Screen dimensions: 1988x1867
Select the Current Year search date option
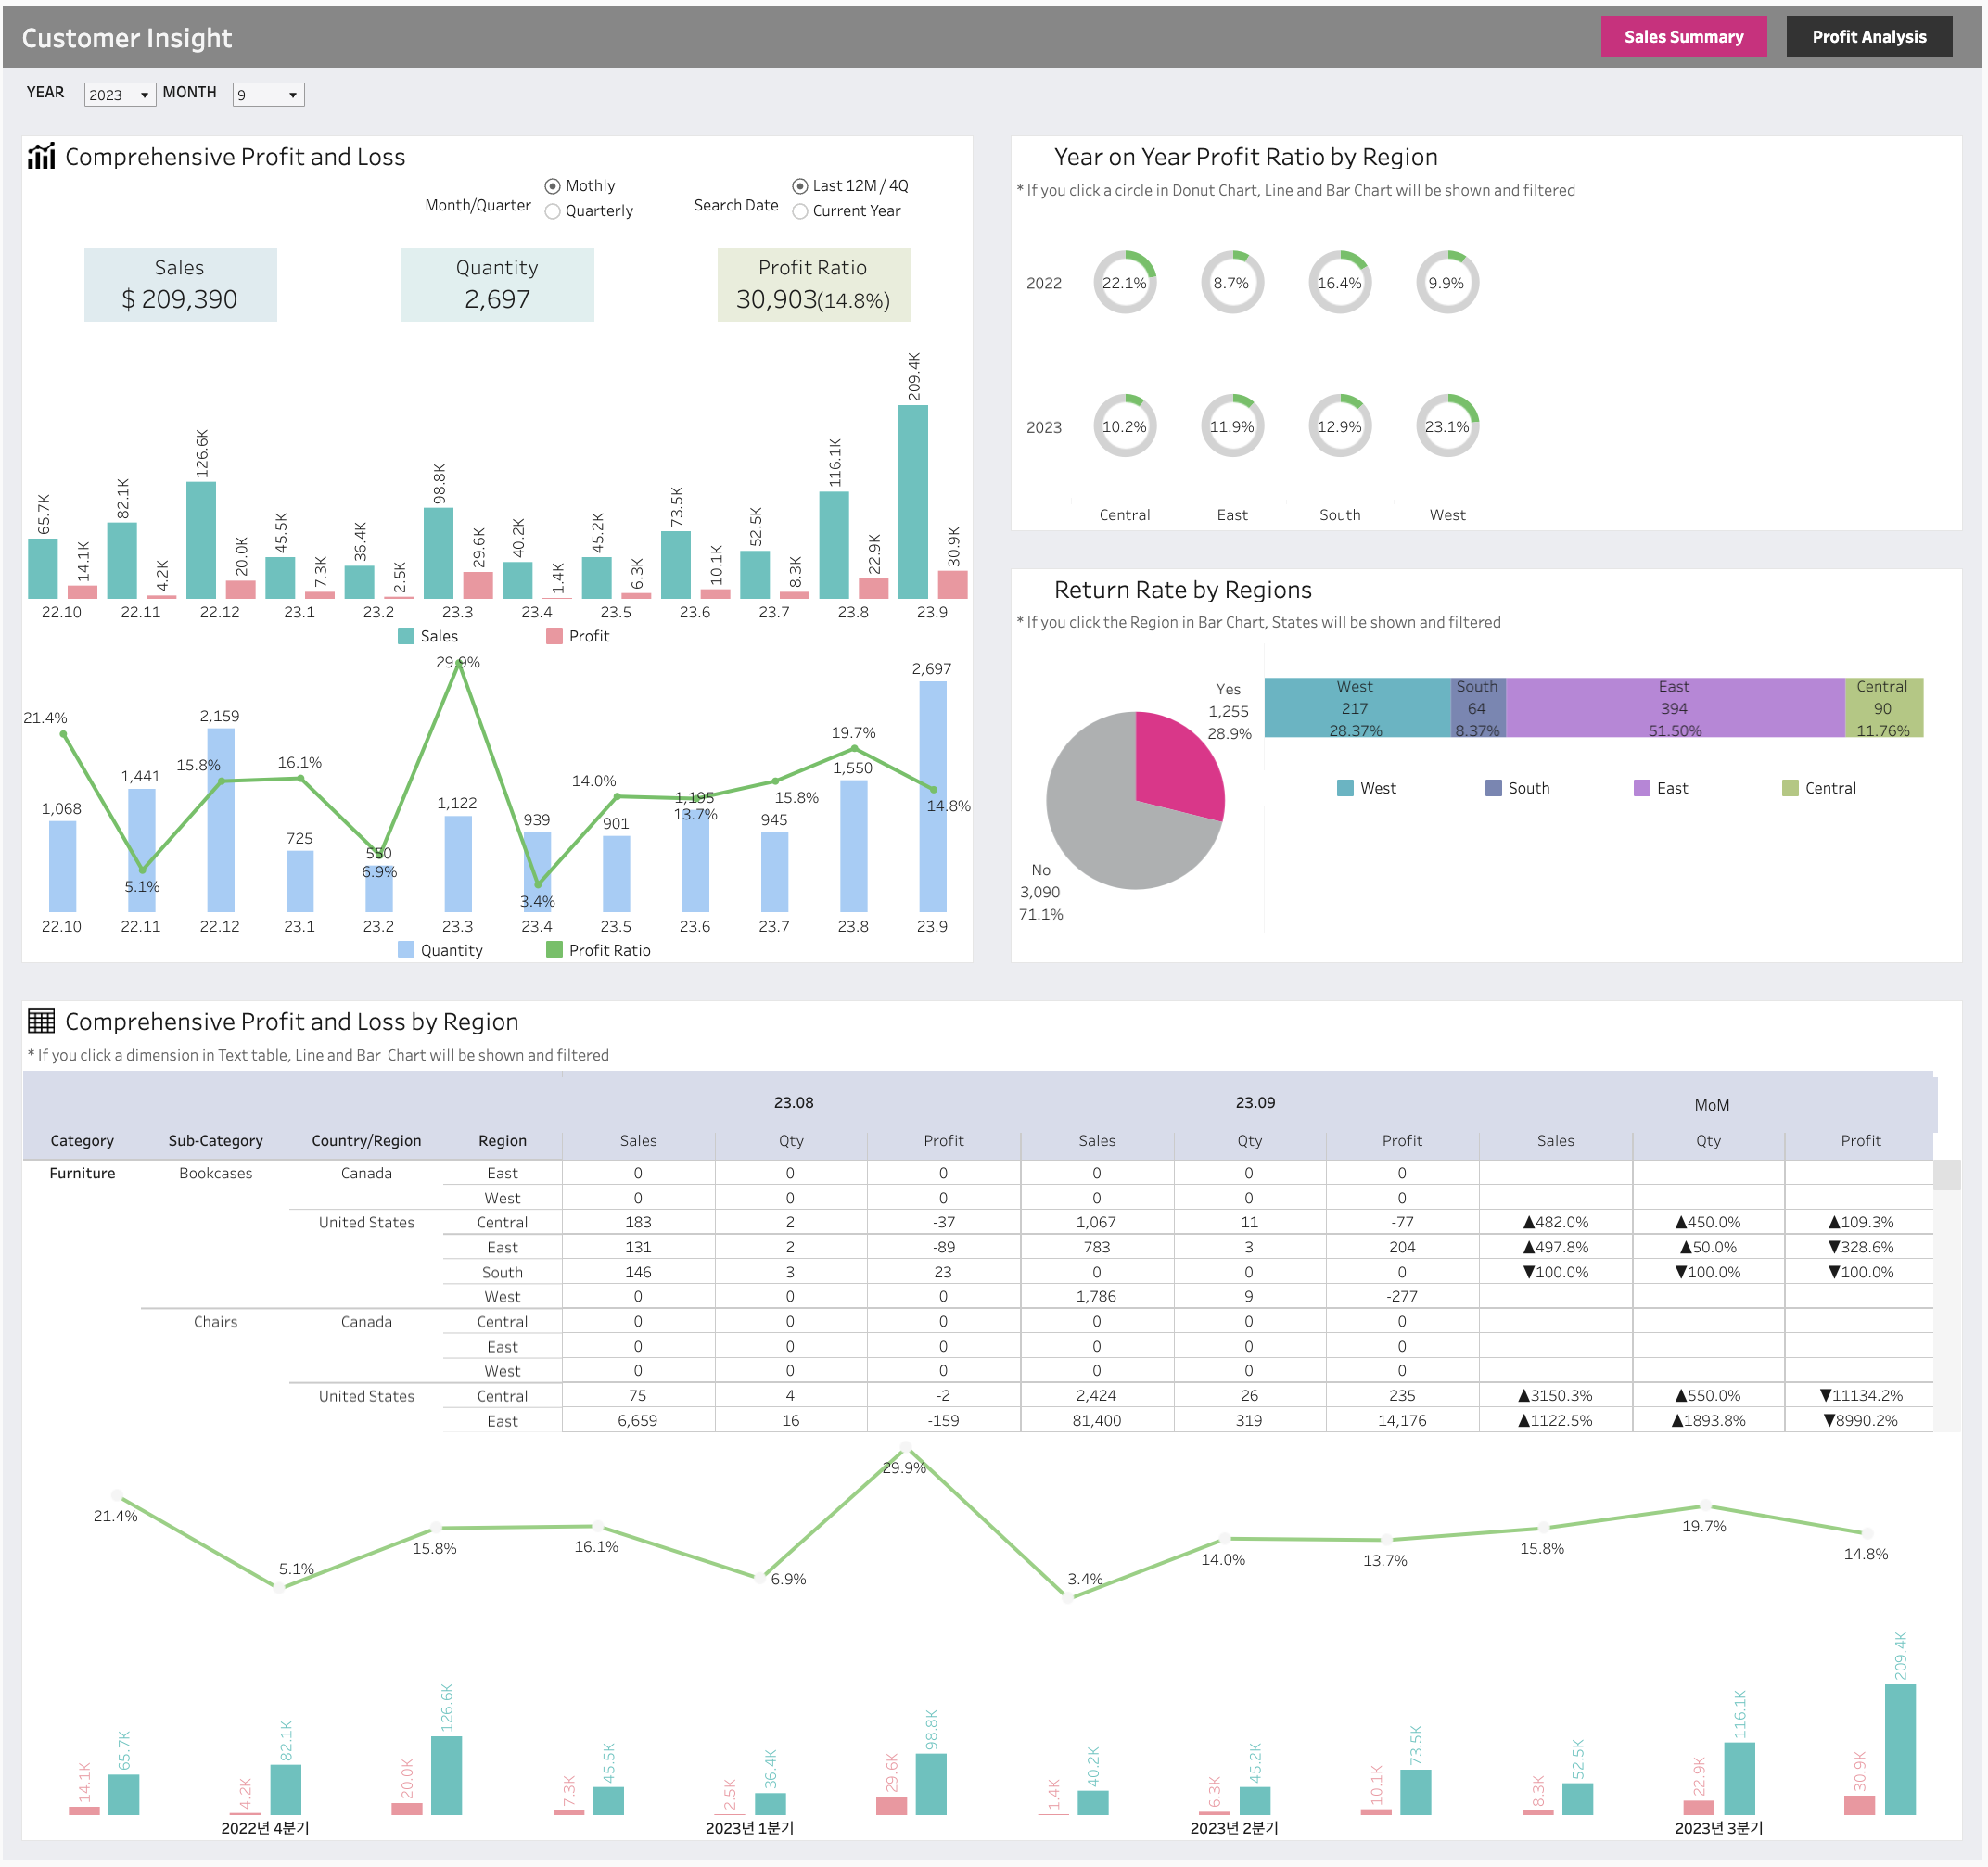[x=800, y=211]
